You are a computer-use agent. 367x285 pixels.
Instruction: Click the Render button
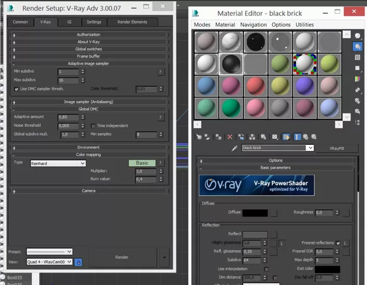[121, 257]
